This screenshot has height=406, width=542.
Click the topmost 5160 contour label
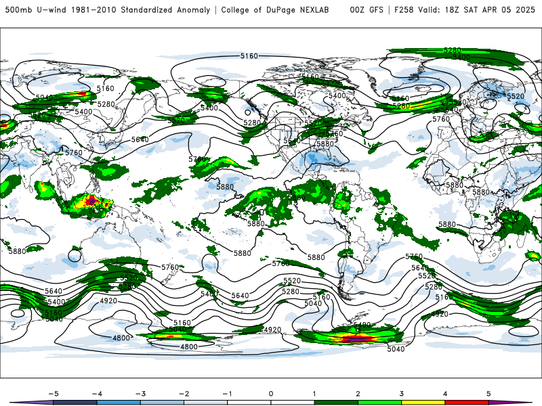249,56
